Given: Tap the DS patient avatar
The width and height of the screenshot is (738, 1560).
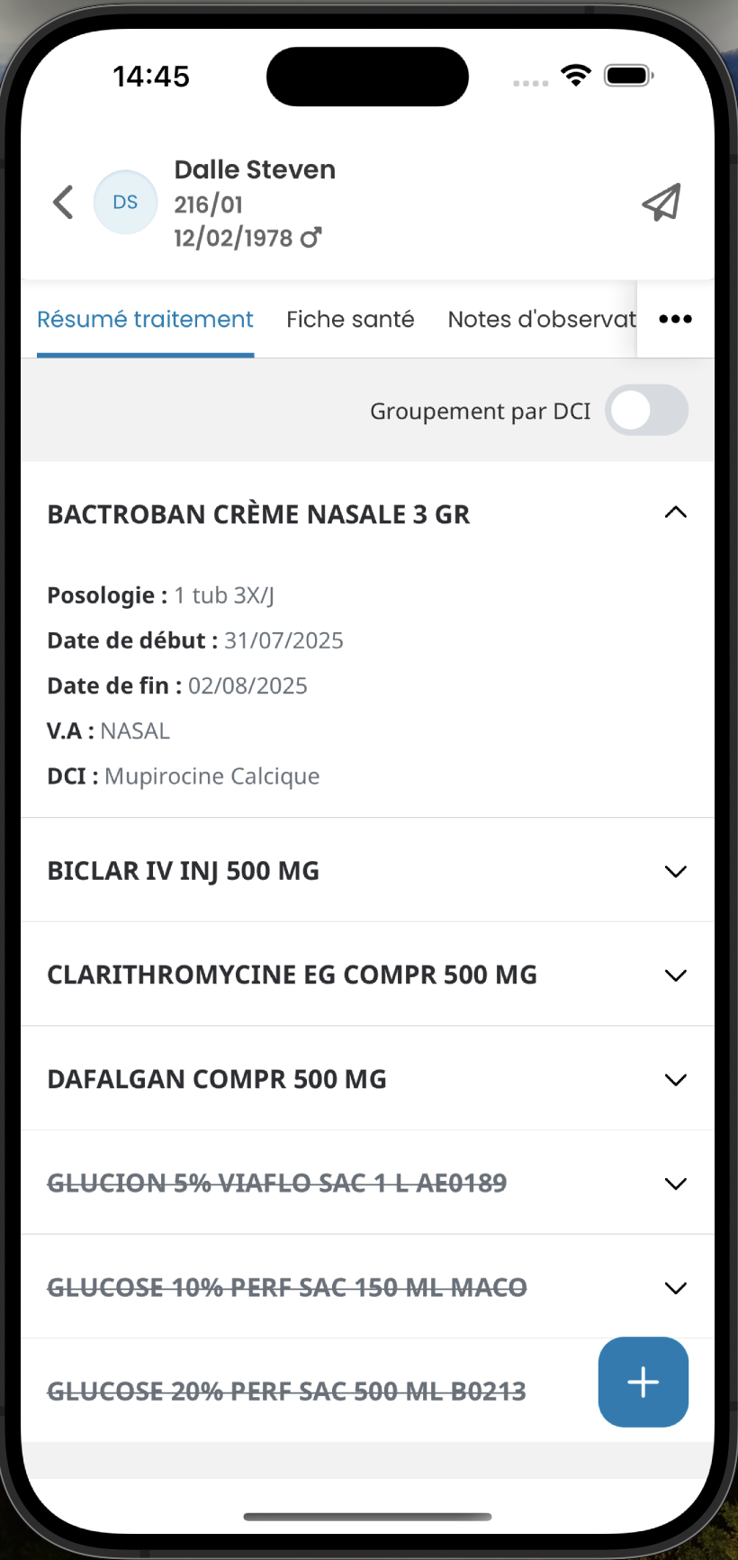Looking at the screenshot, I should (x=125, y=203).
